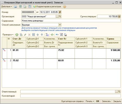Click the Записать button
The image size is (122, 104).
[x=106, y=101]
